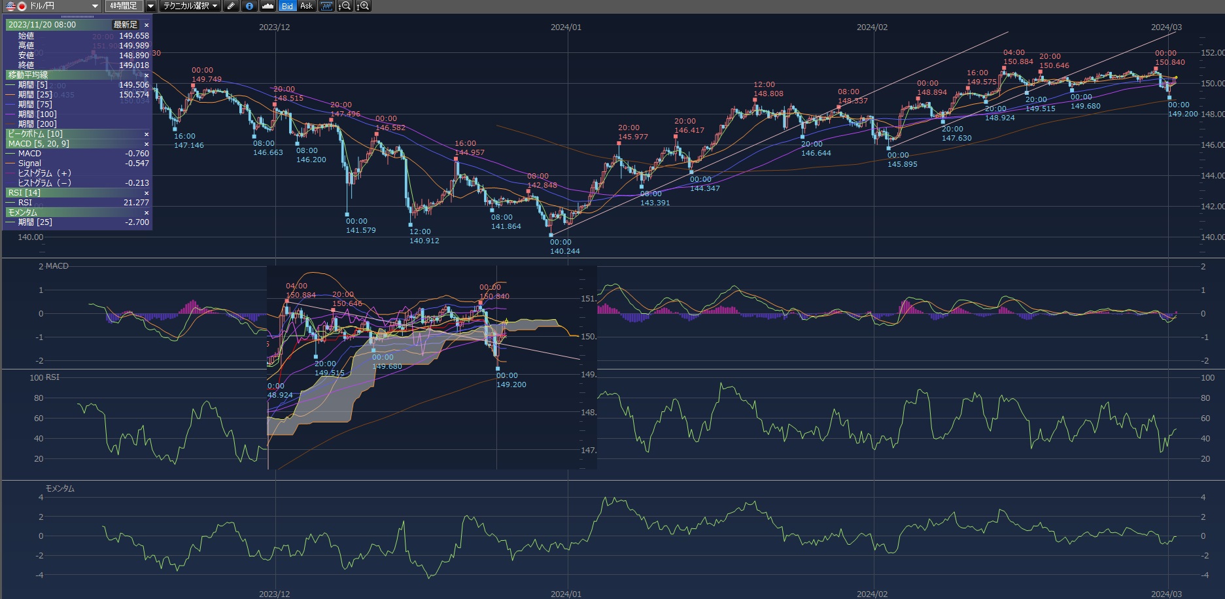This screenshot has width=1225, height=599.
Task: Close the RSI [14] indicator
Action: 147,193
